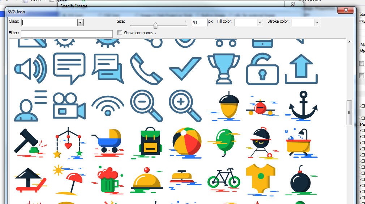Choose the double chat bubbles icon

(x=108, y=69)
